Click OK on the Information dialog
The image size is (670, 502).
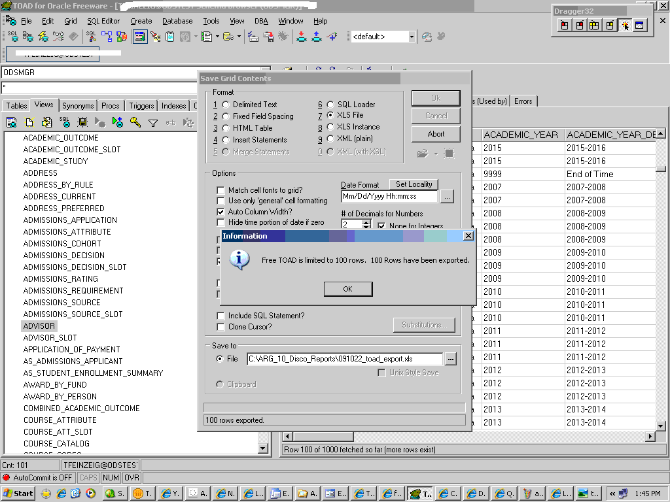click(347, 289)
